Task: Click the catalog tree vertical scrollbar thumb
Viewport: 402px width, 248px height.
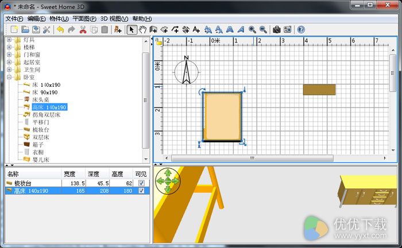Action: click(146, 100)
